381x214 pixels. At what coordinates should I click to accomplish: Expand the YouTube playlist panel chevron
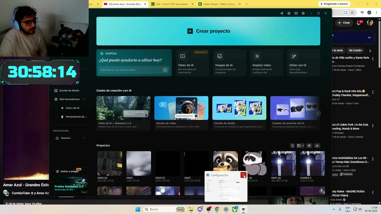pyautogui.click(x=369, y=37)
